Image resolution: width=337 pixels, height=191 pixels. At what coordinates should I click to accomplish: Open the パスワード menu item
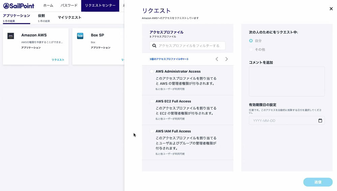tap(69, 6)
